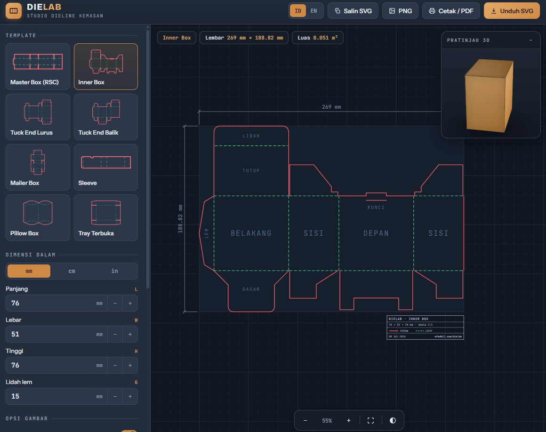Image resolution: width=546 pixels, height=432 pixels.
Task: Click the Inner Box label chip
Action: (x=177, y=38)
